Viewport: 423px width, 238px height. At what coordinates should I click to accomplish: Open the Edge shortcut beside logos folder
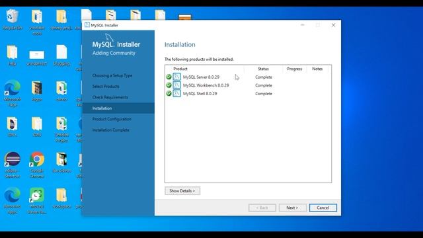[x=13, y=93]
